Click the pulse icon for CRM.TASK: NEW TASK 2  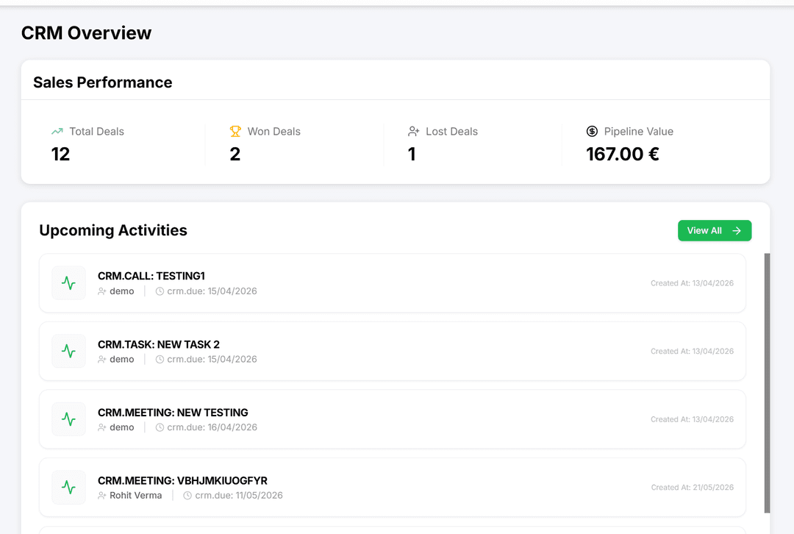pos(69,351)
